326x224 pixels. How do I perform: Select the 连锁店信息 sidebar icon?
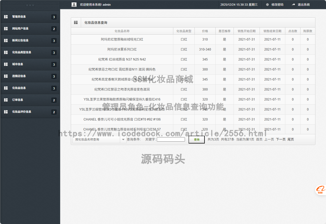6,76
